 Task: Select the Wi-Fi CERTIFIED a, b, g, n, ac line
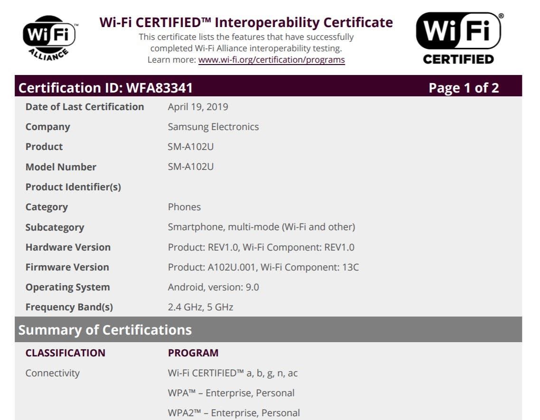pos(233,373)
